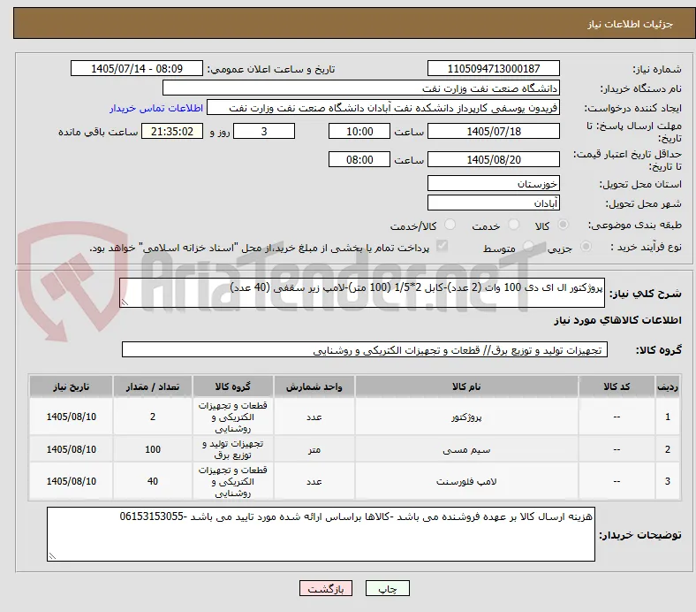Click the شهر محل تحویل label
Screen dimensions: 696x612
click(x=644, y=203)
